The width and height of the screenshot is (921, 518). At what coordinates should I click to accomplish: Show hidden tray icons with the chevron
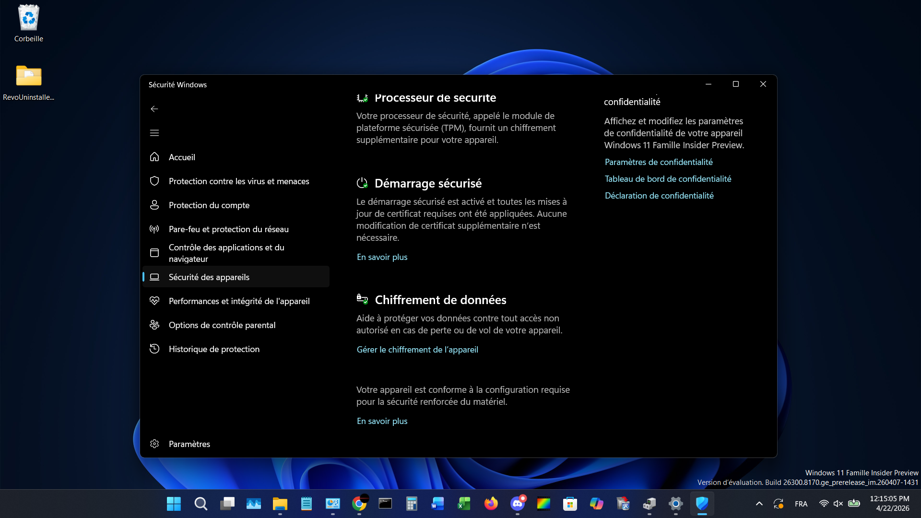pos(759,504)
